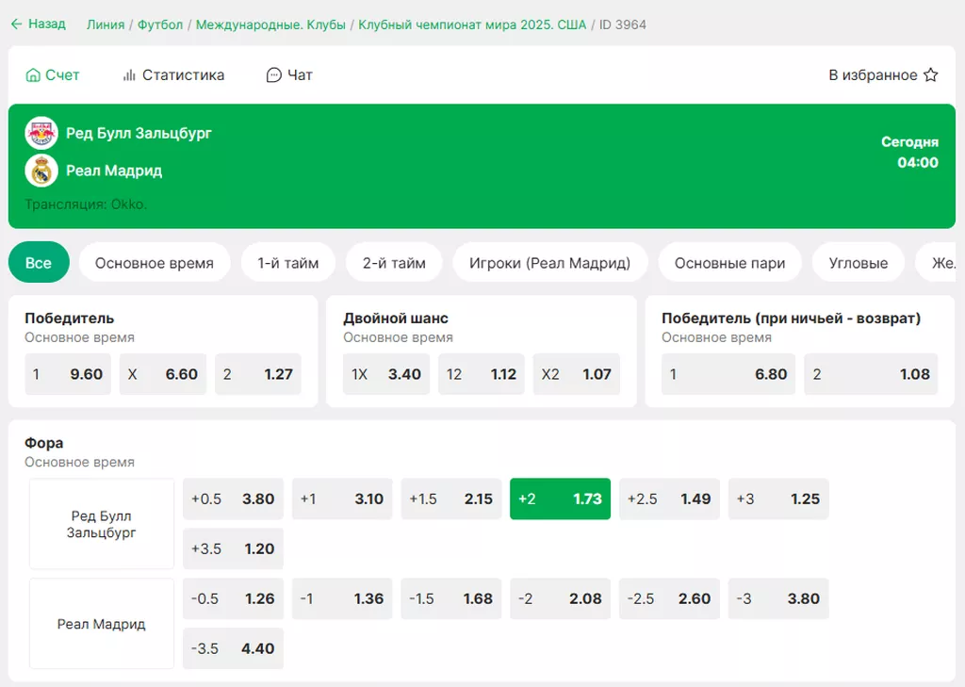Select double chance X2 at 1.07
965x687 pixels.
(577, 374)
